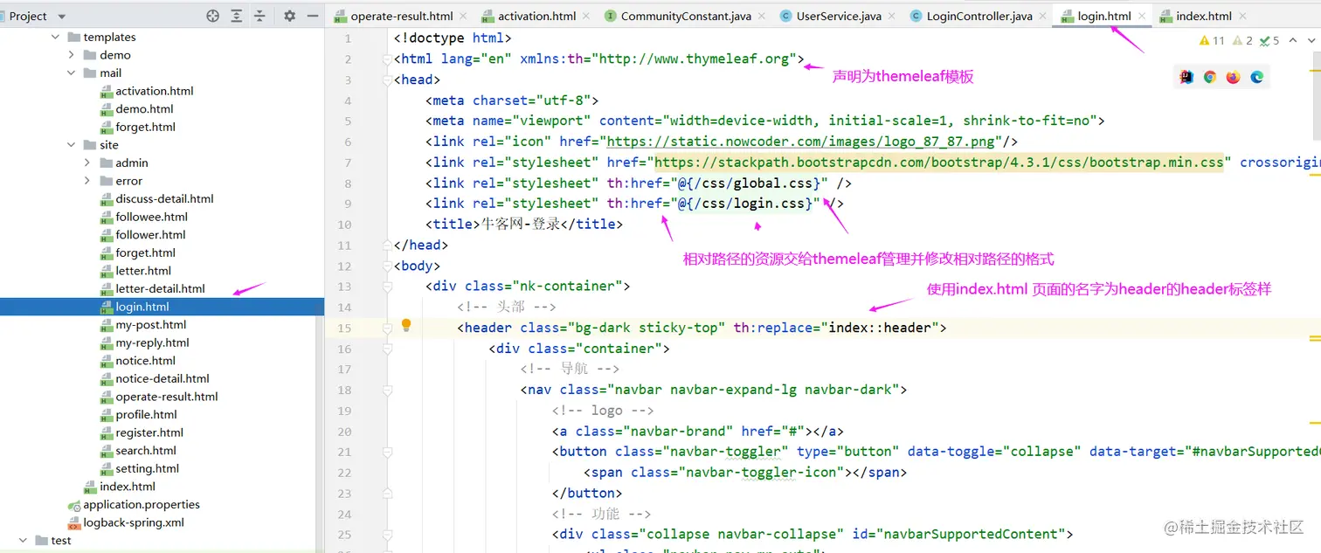Click the weak warnings count 2 indicator
Viewport: 1321px width, 553px height.
[1243, 40]
